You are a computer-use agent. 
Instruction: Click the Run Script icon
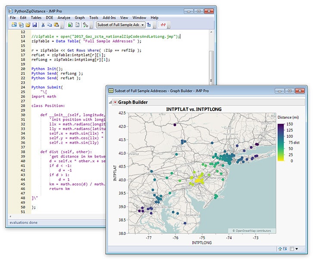click(x=70, y=25)
